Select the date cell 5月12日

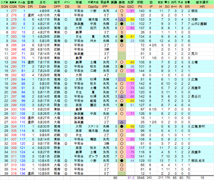click(x=44, y=45)
